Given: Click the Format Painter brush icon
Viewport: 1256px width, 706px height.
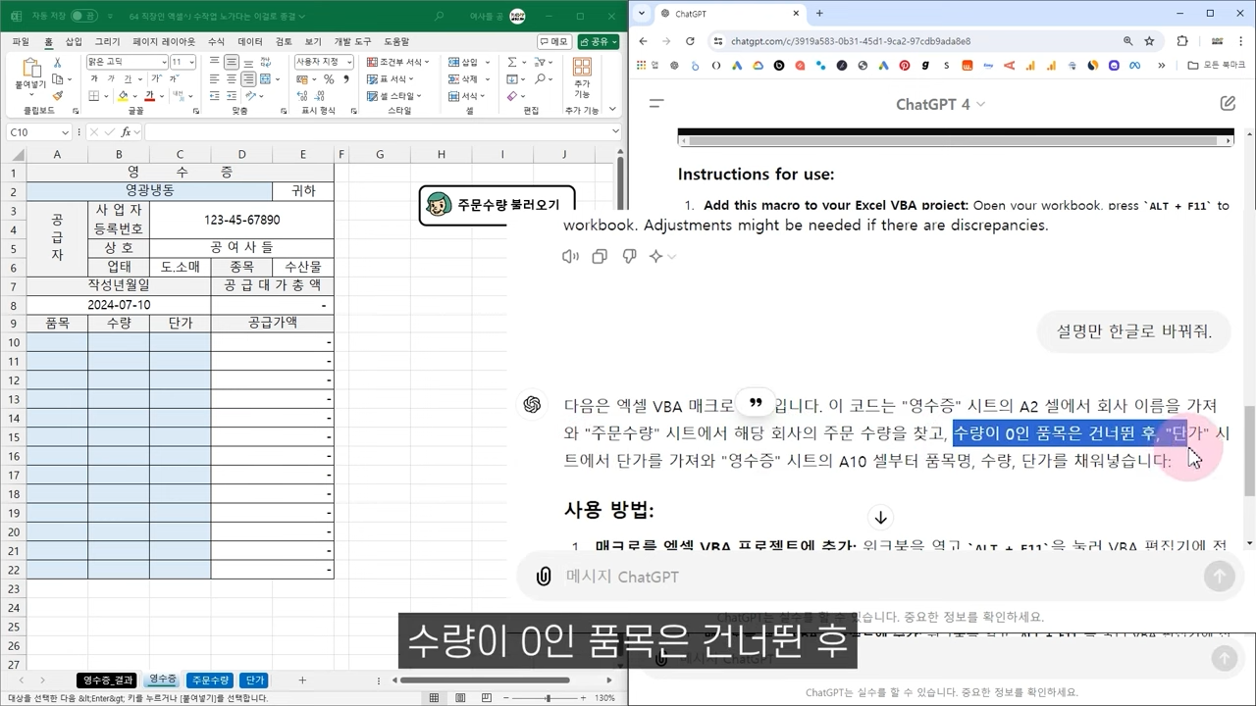Looking at the screenshot, I should point(58,96).
